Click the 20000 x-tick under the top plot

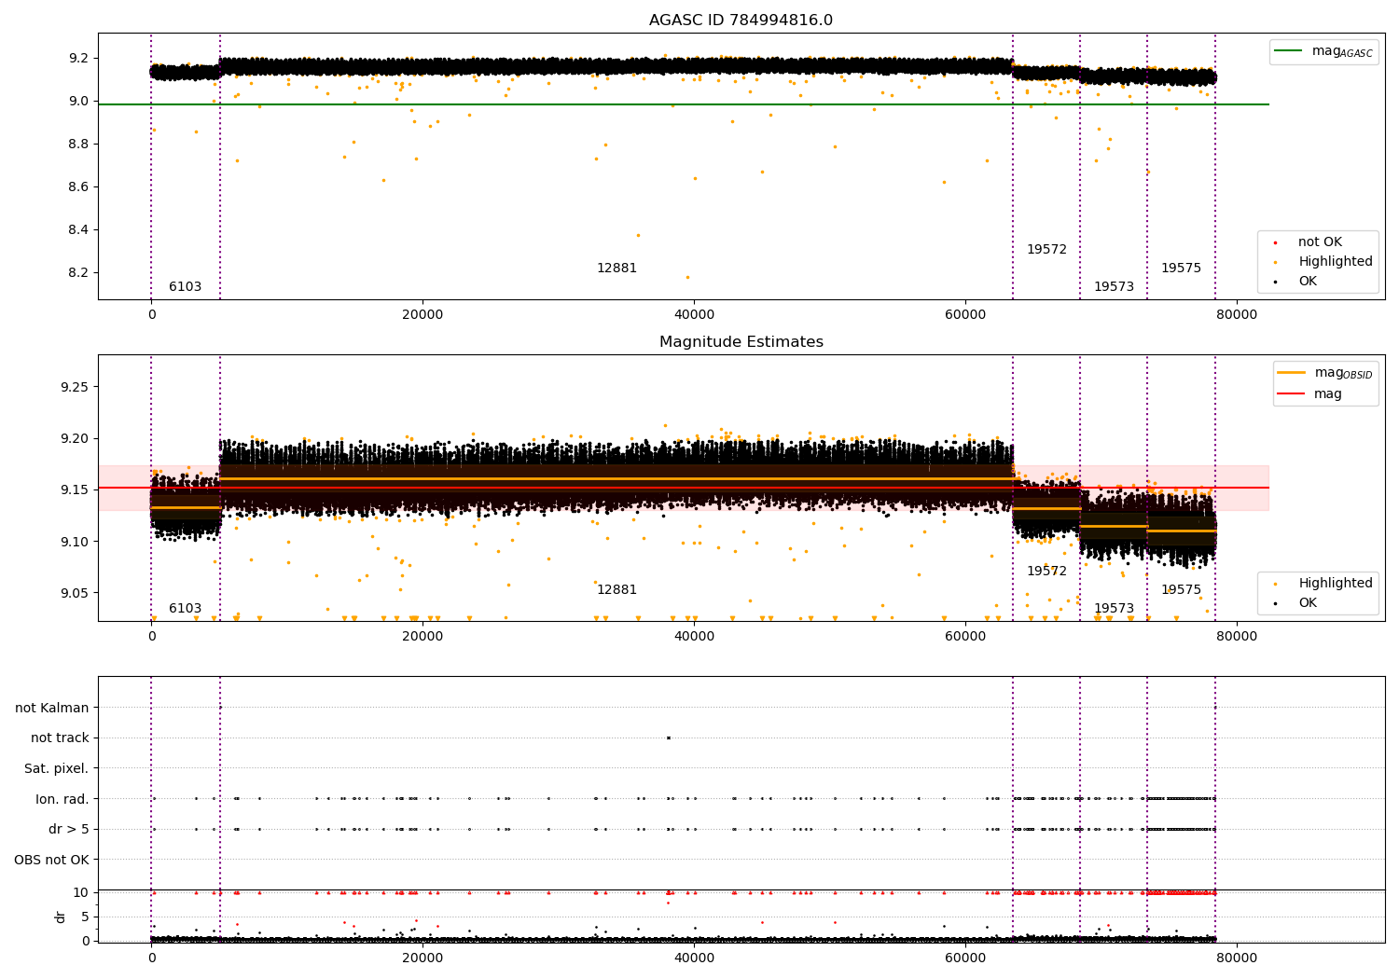(x=422, y=315)
